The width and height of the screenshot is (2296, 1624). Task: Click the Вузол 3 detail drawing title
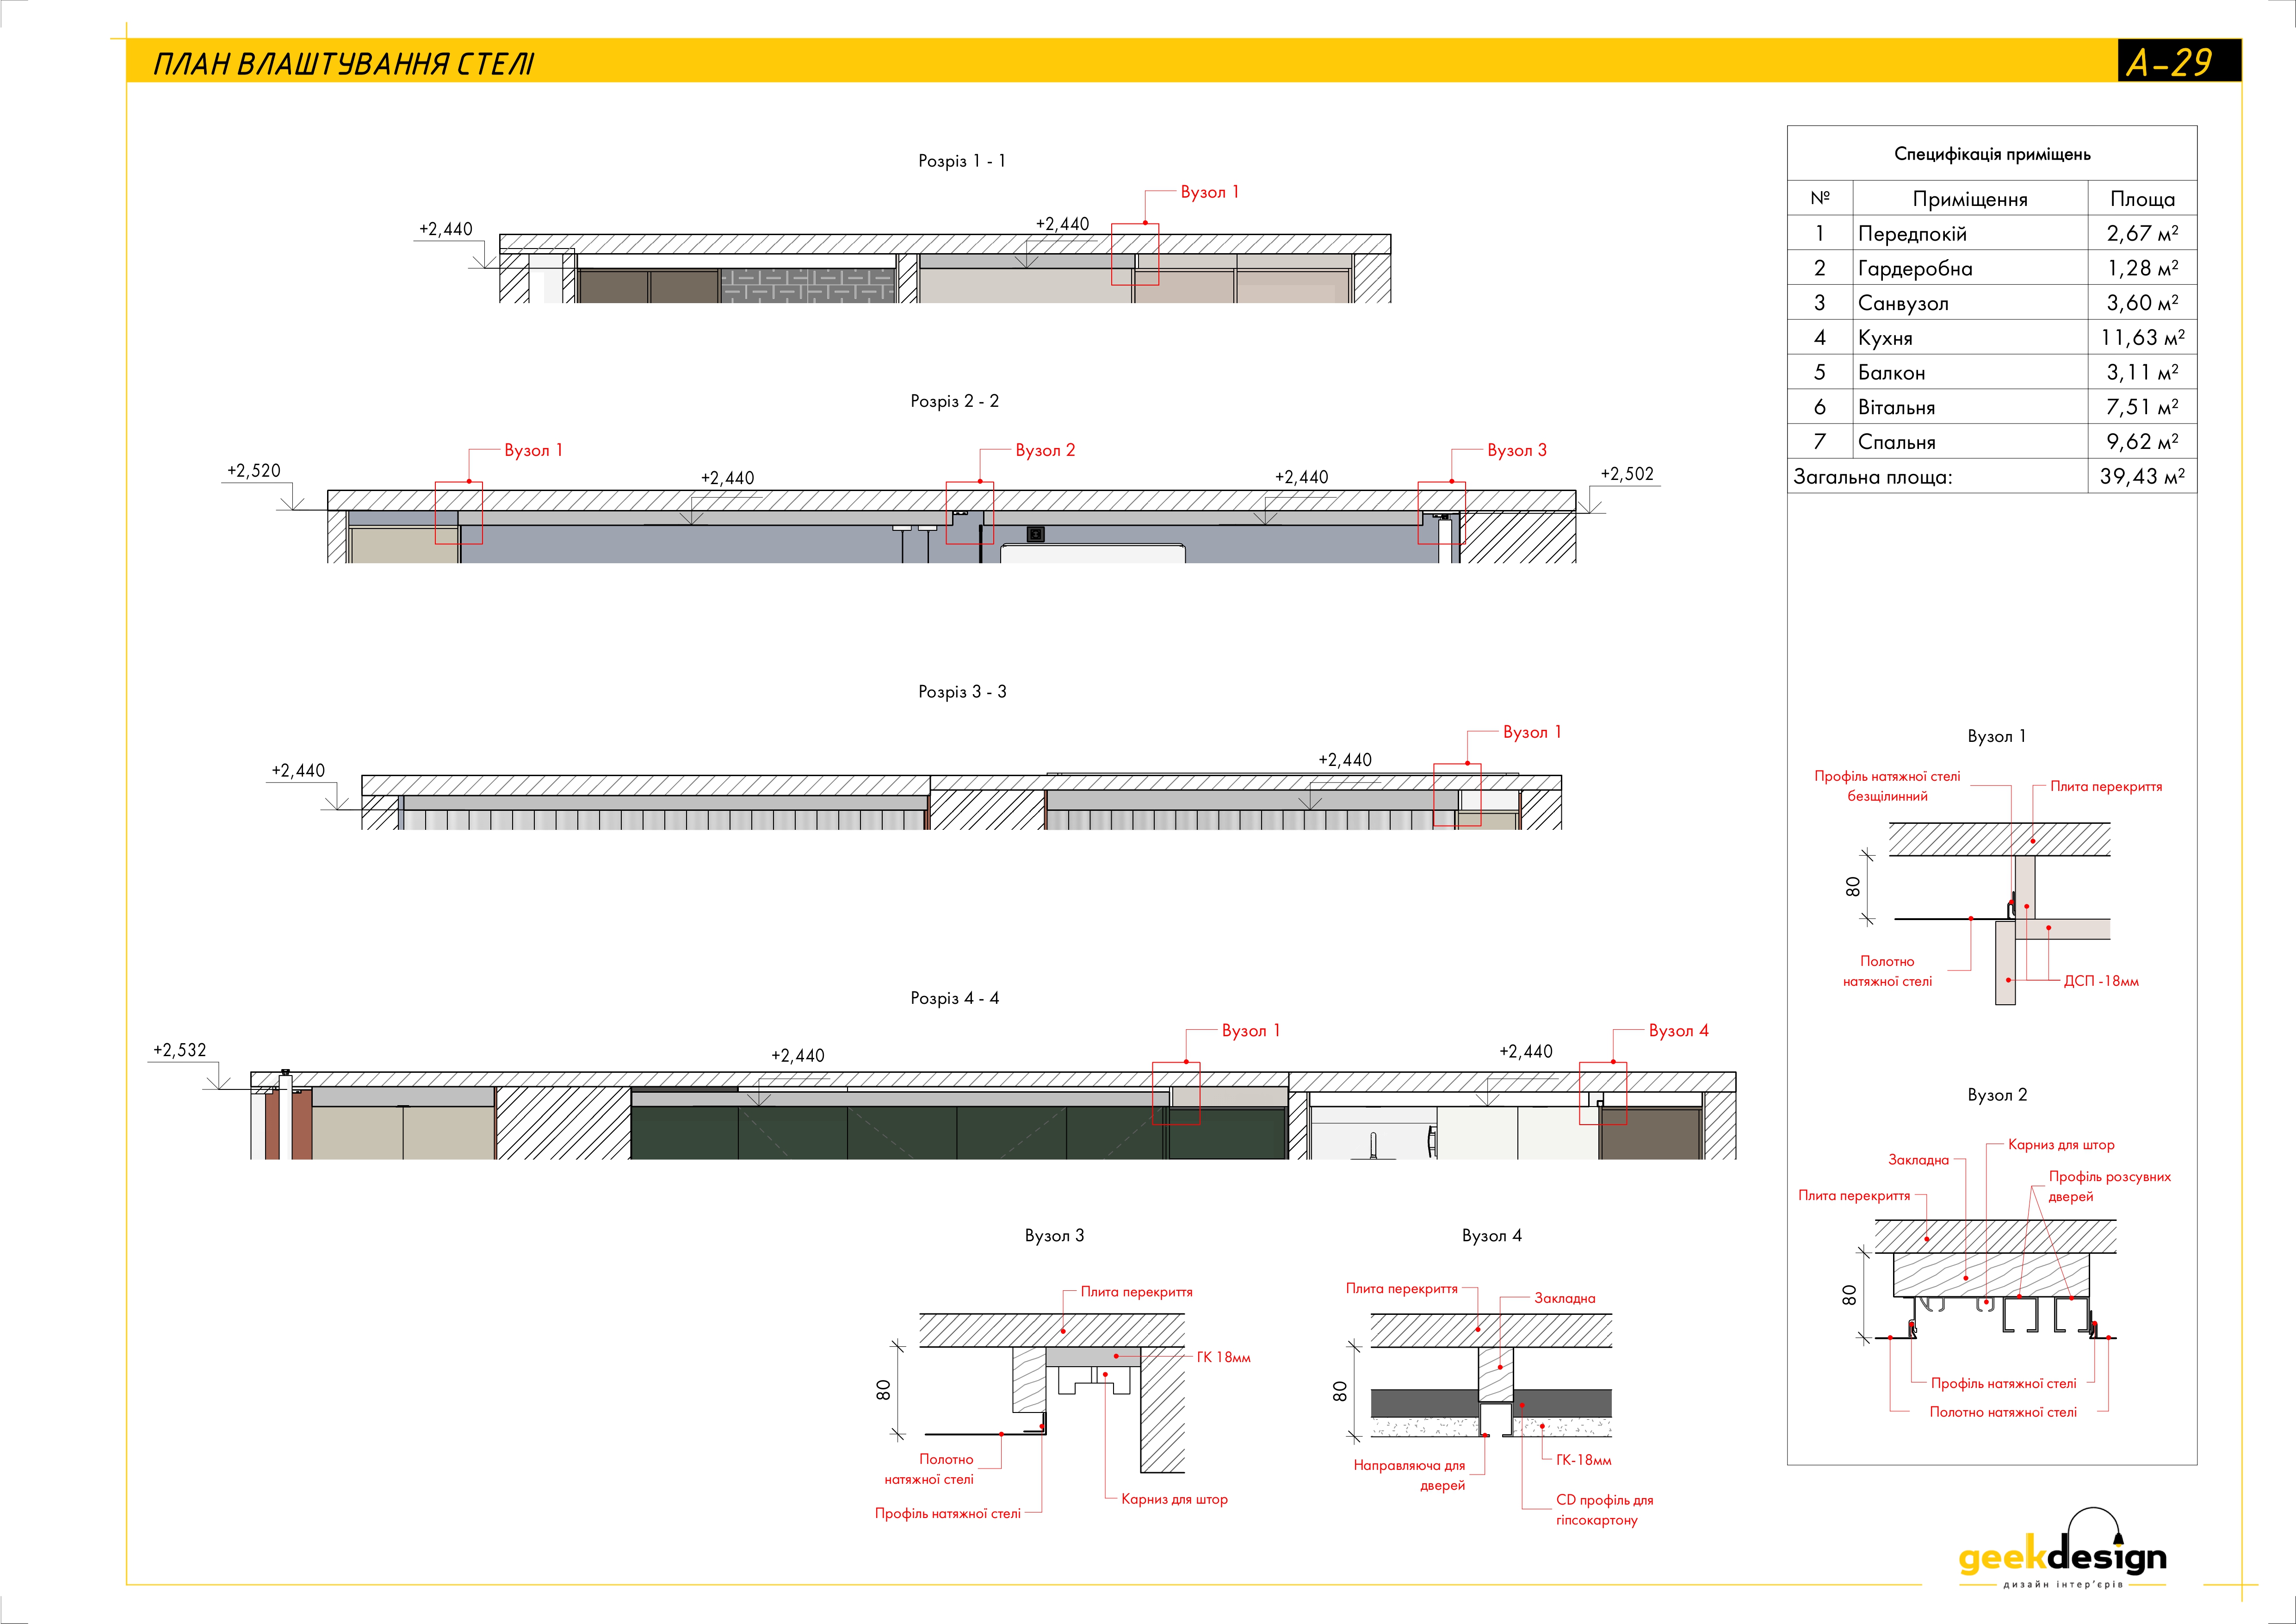1054,1236
